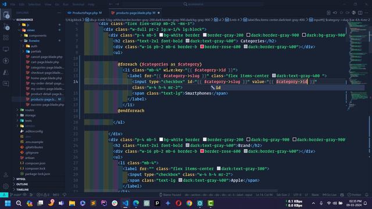372x209 pixels.
Task: Click the Go Live status bar button
Action: pos(330,195)
